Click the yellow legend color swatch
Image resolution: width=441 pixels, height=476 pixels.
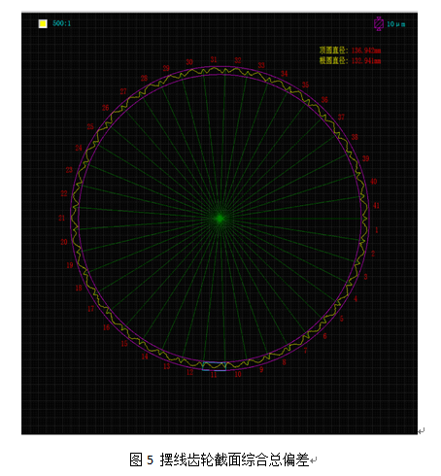43,23
